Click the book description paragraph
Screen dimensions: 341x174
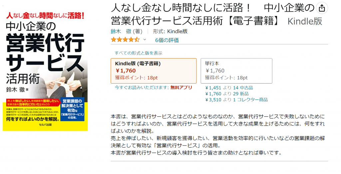click(218, 135)
